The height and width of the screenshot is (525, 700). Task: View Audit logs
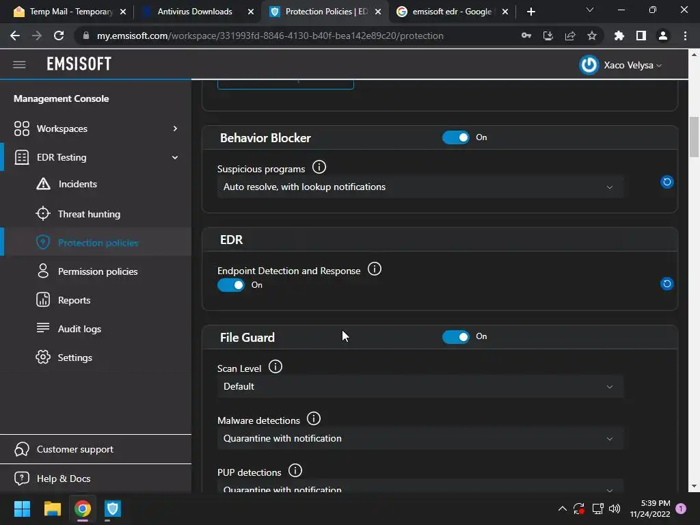[x=79, y=329]
